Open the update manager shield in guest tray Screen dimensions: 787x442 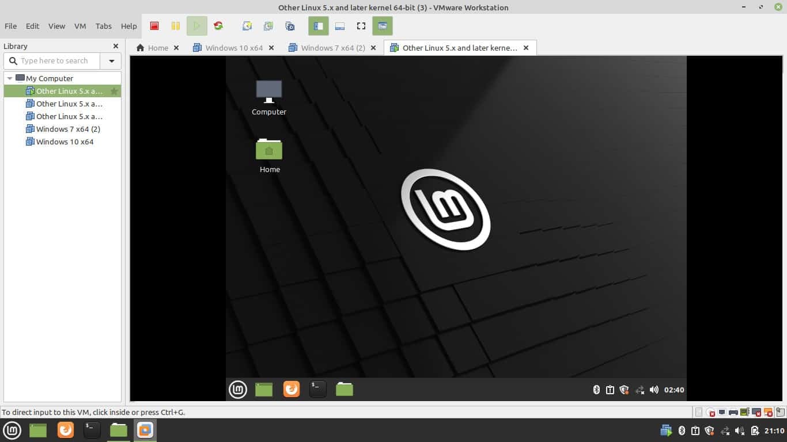coord(624,390)
